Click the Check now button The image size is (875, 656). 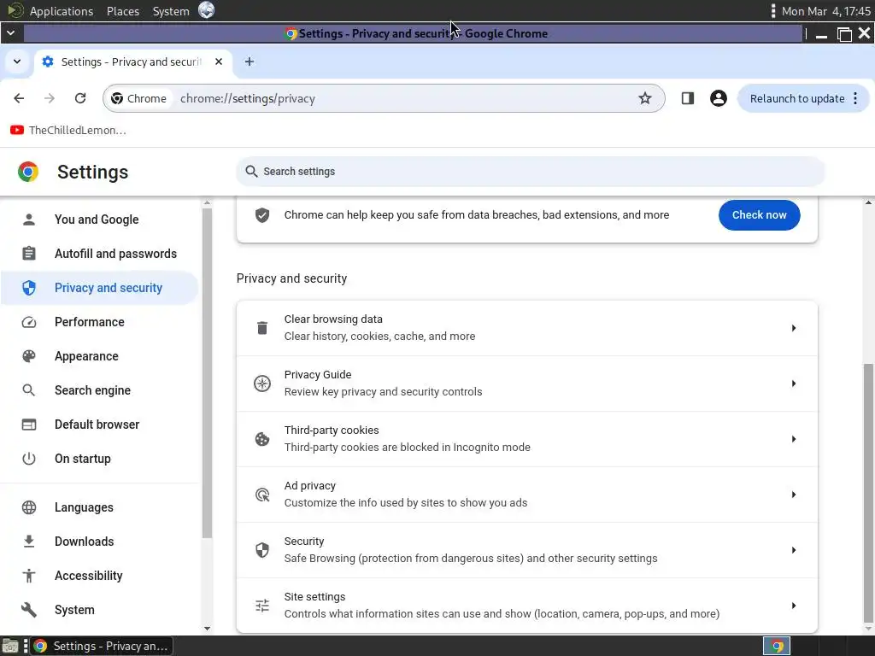(759, 214)
